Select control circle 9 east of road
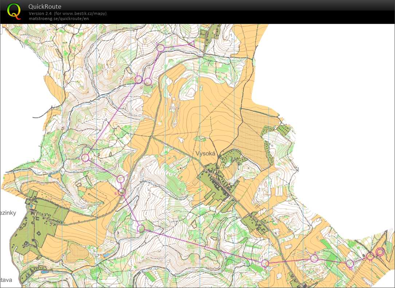395x288 pixels. [x=314, y=258]
